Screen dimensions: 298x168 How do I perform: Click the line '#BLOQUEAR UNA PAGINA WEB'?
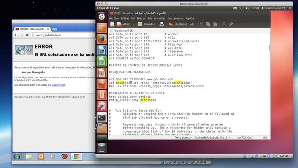pyautogui.click(x=130, y=72)
